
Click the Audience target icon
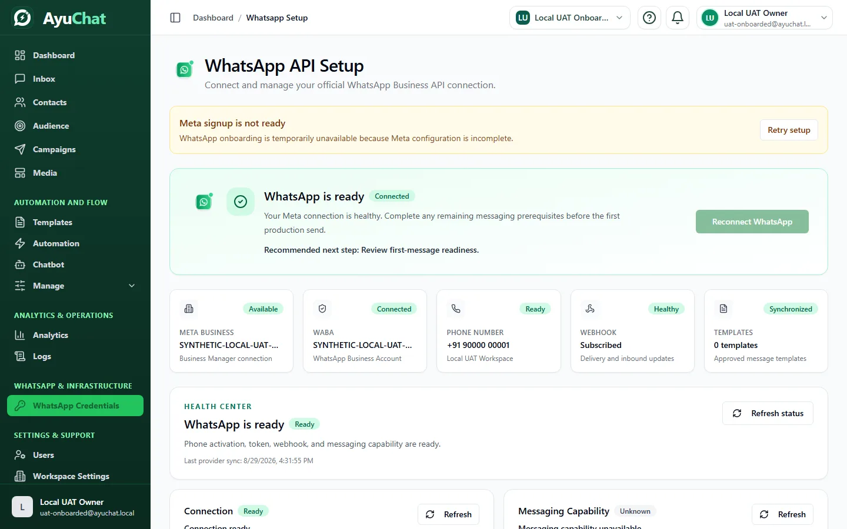point(20,126)
